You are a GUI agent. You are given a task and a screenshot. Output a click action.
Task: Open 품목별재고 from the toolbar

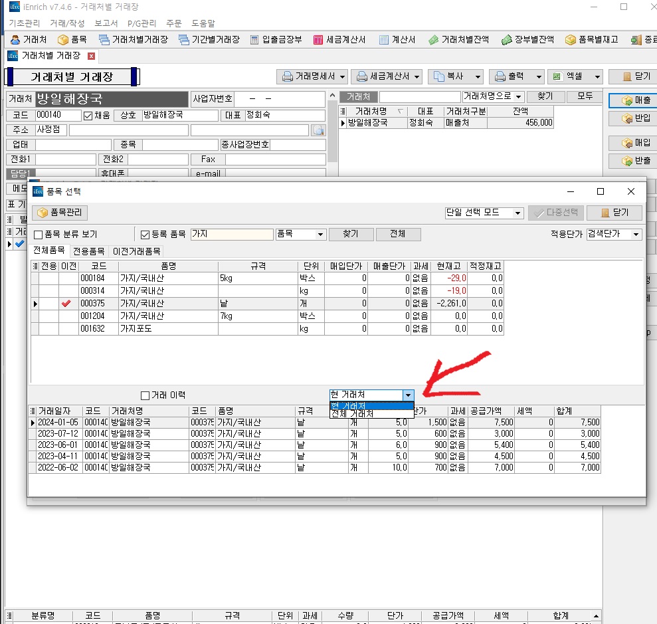(591, 40)
